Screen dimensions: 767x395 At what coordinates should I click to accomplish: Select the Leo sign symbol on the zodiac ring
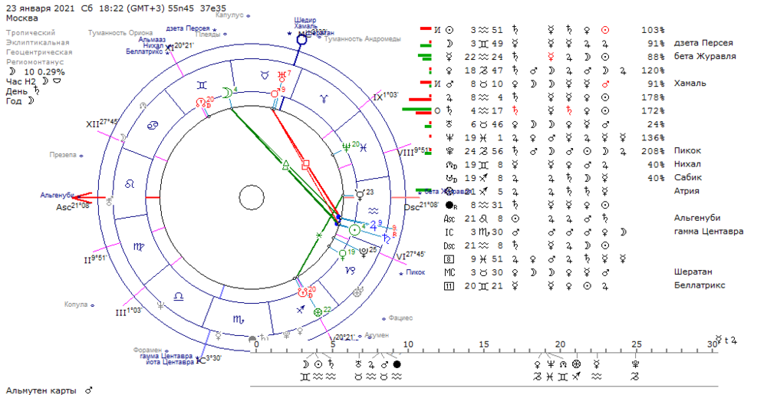point(129,184)
